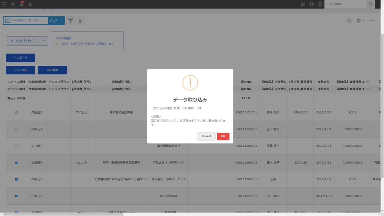Open the bar chart graph icon
The width and height of the screenshot is (384, 216).
(x=81, y=21)
